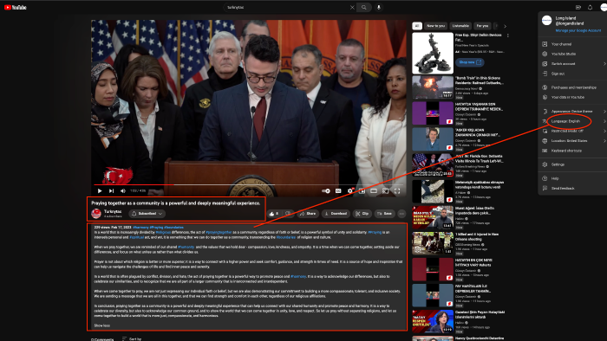Screen dimensions: 607x341
Task: Select the All filter chip
Action: [x=417, y=26]
